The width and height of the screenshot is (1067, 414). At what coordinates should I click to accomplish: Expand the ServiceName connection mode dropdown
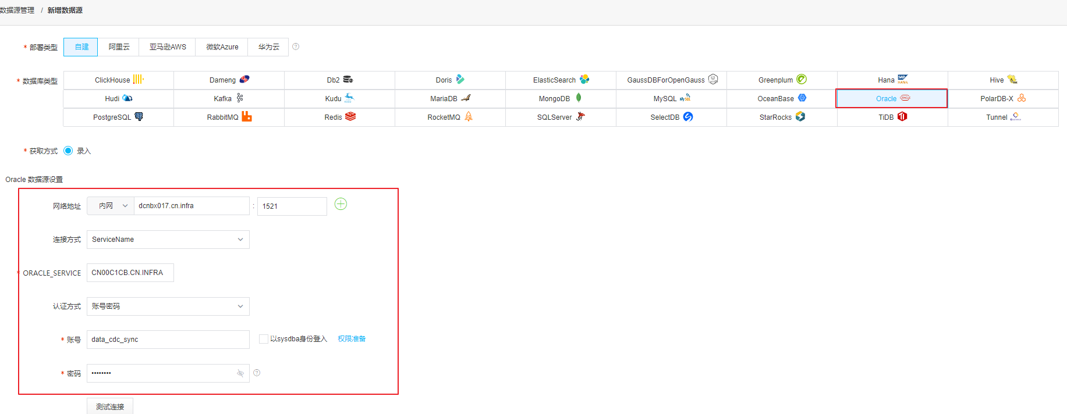click(168, 240)
